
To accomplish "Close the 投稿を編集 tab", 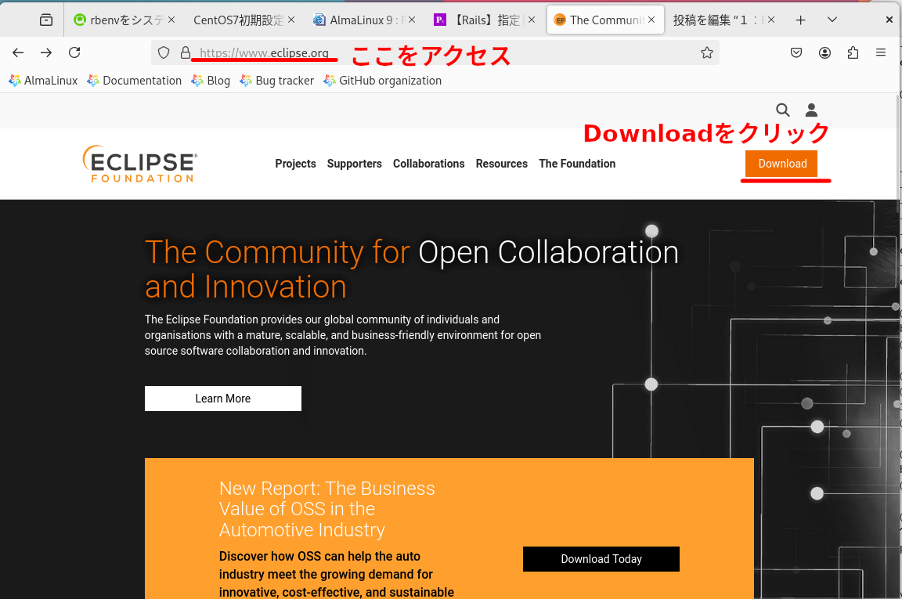I will [770, 20].
